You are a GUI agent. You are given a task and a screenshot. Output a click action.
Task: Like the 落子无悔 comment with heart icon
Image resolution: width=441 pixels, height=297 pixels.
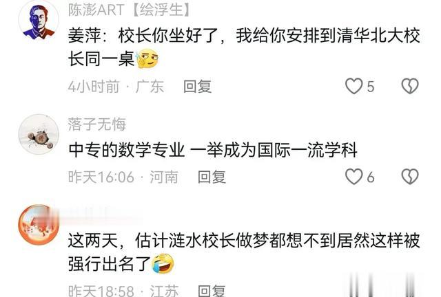353,177
